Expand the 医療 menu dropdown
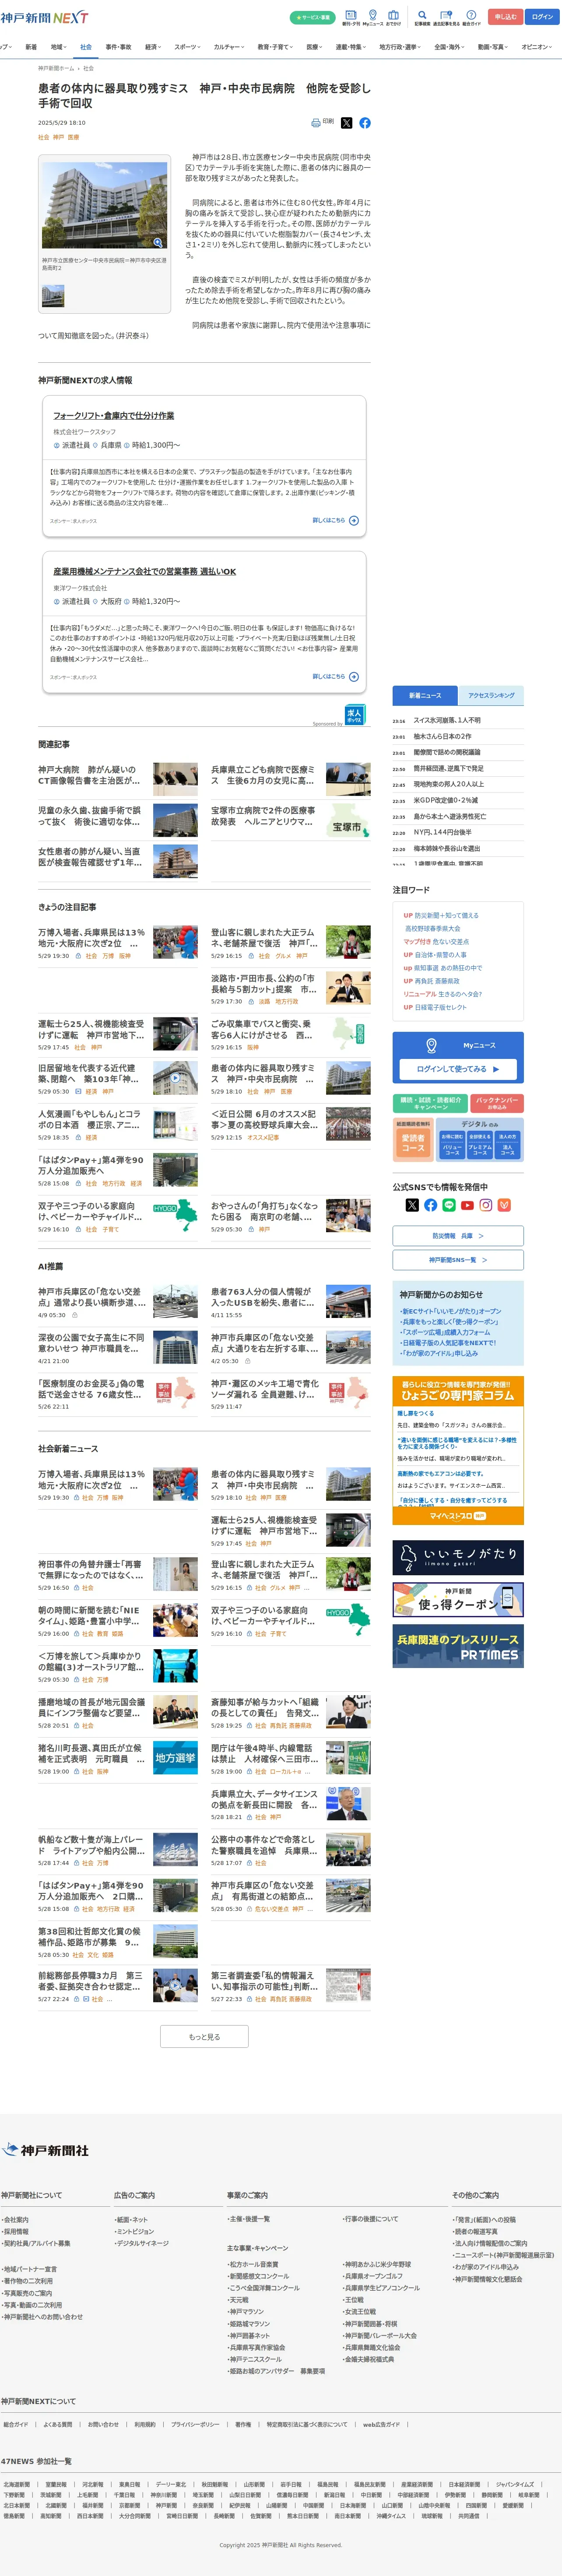The height and width of the screenshot is (2576, 562). 315,47
